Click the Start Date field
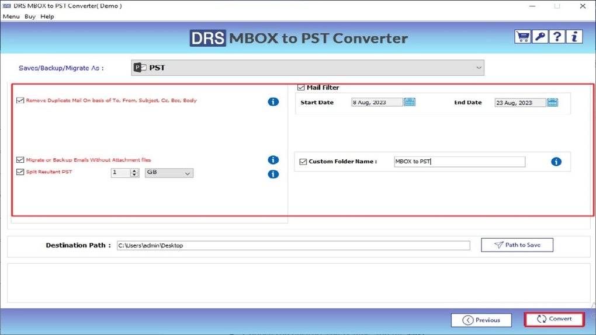 (x=377, y=102)
